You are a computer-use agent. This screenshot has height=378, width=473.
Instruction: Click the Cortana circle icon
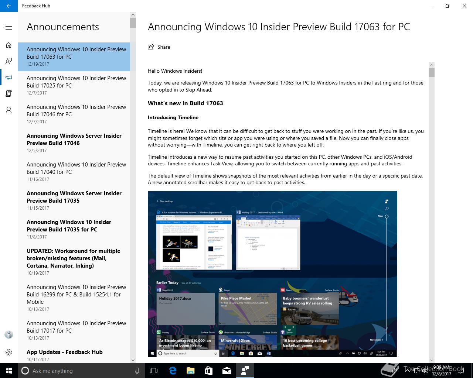click(25, 371)
